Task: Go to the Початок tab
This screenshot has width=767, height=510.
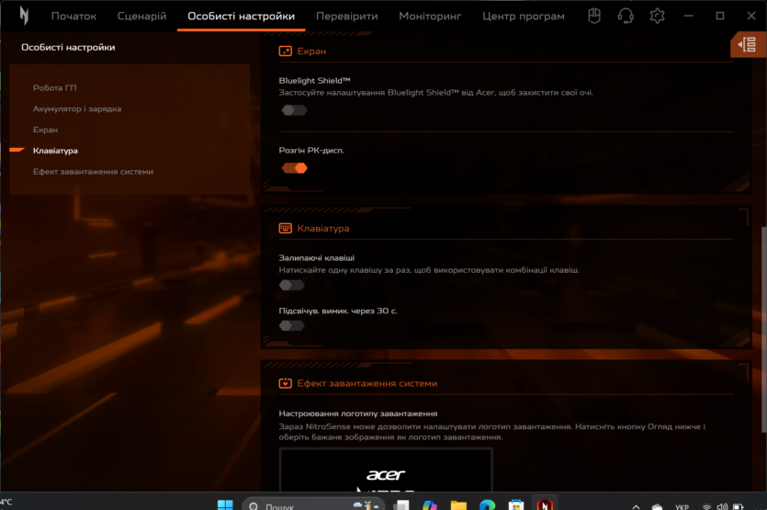Action: click(73, 17)
